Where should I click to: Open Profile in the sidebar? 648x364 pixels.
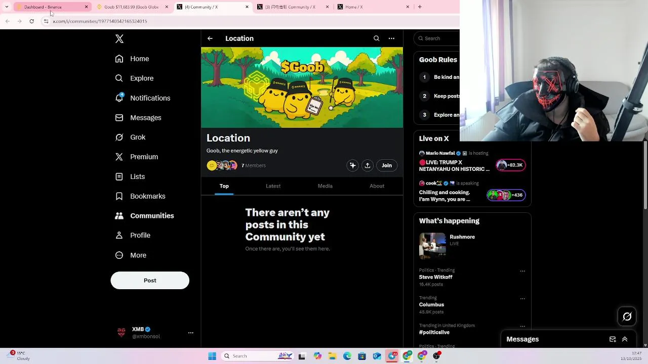click(133, 236)
